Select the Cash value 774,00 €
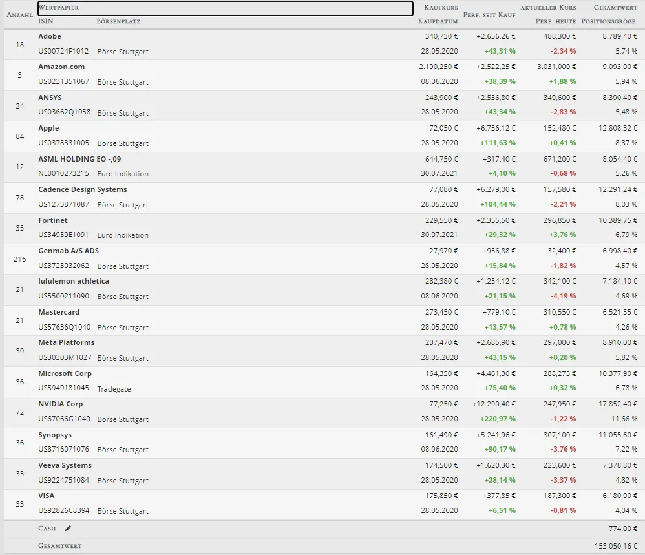The image size is (645, 555). 623,529
